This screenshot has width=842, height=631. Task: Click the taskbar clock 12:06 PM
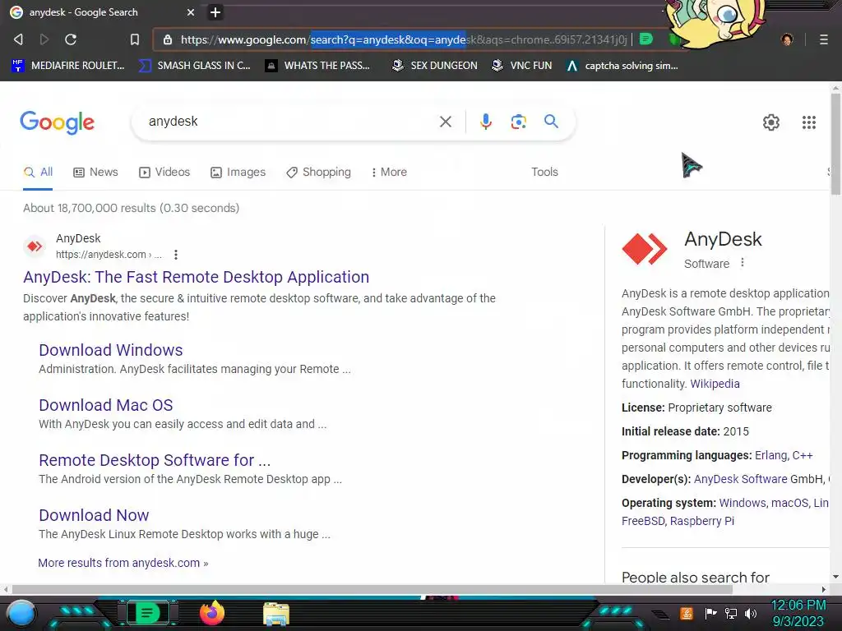(x=798, y=606)
